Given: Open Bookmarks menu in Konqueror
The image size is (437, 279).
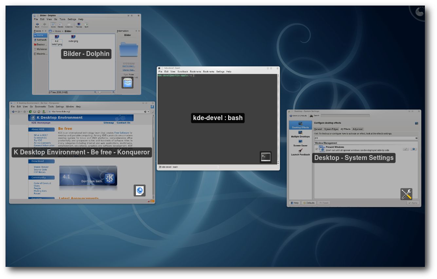Looking at the screenshot, I should (x=41, y=107).
